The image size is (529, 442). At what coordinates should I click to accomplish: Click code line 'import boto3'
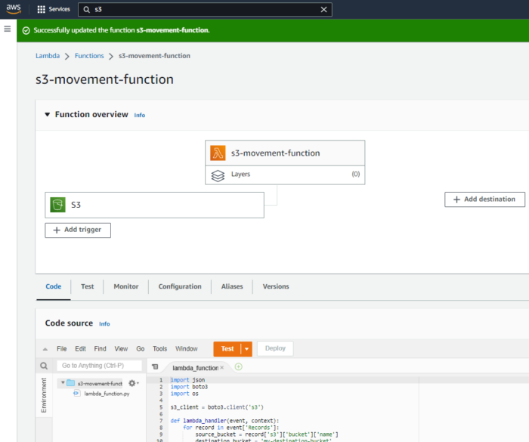[x=189, y=387]
